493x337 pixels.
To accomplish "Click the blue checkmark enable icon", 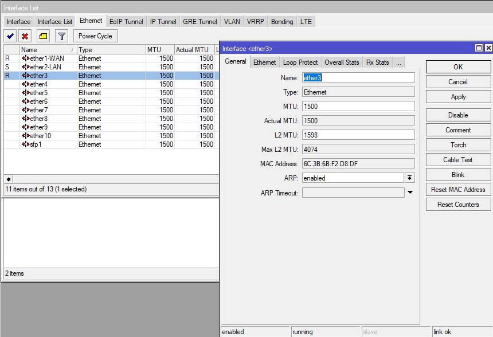I will 10,36.
